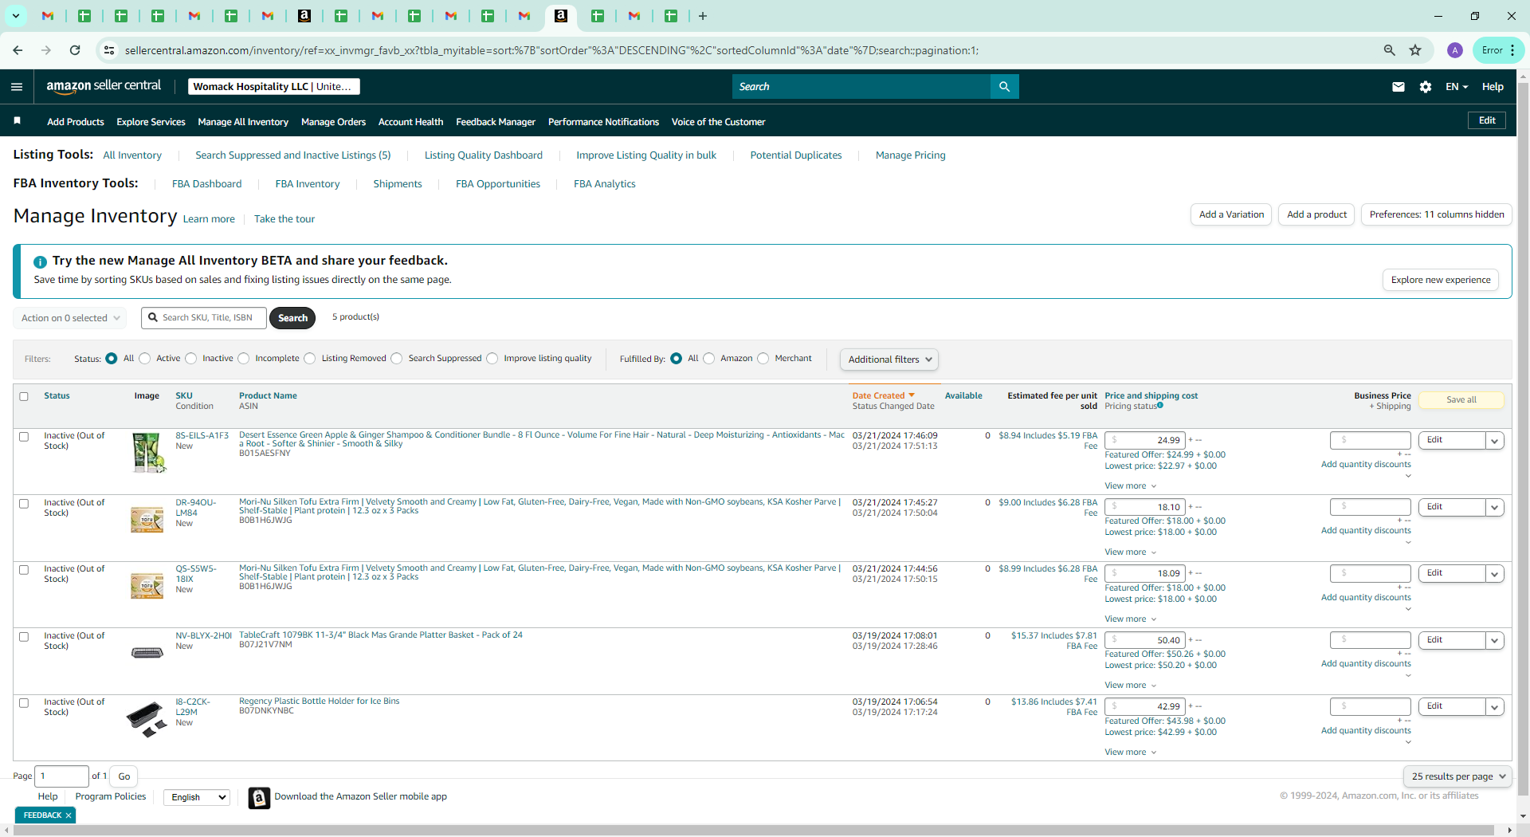Focus the Search SKU, Title, ISBN field
1530x837 pixels.
pos(204,318)
